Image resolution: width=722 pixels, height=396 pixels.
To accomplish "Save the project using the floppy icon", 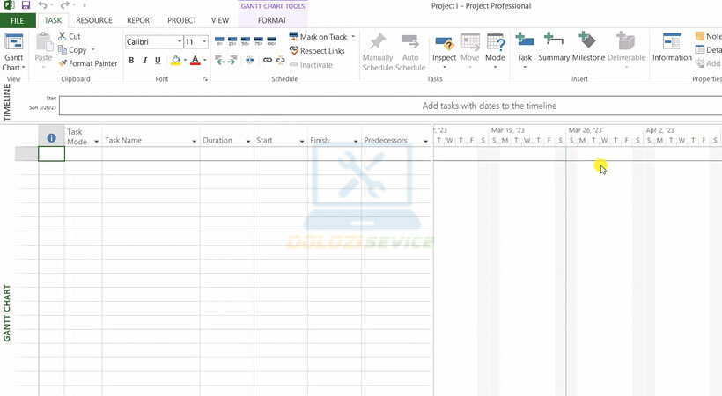I will pos(26,5).
